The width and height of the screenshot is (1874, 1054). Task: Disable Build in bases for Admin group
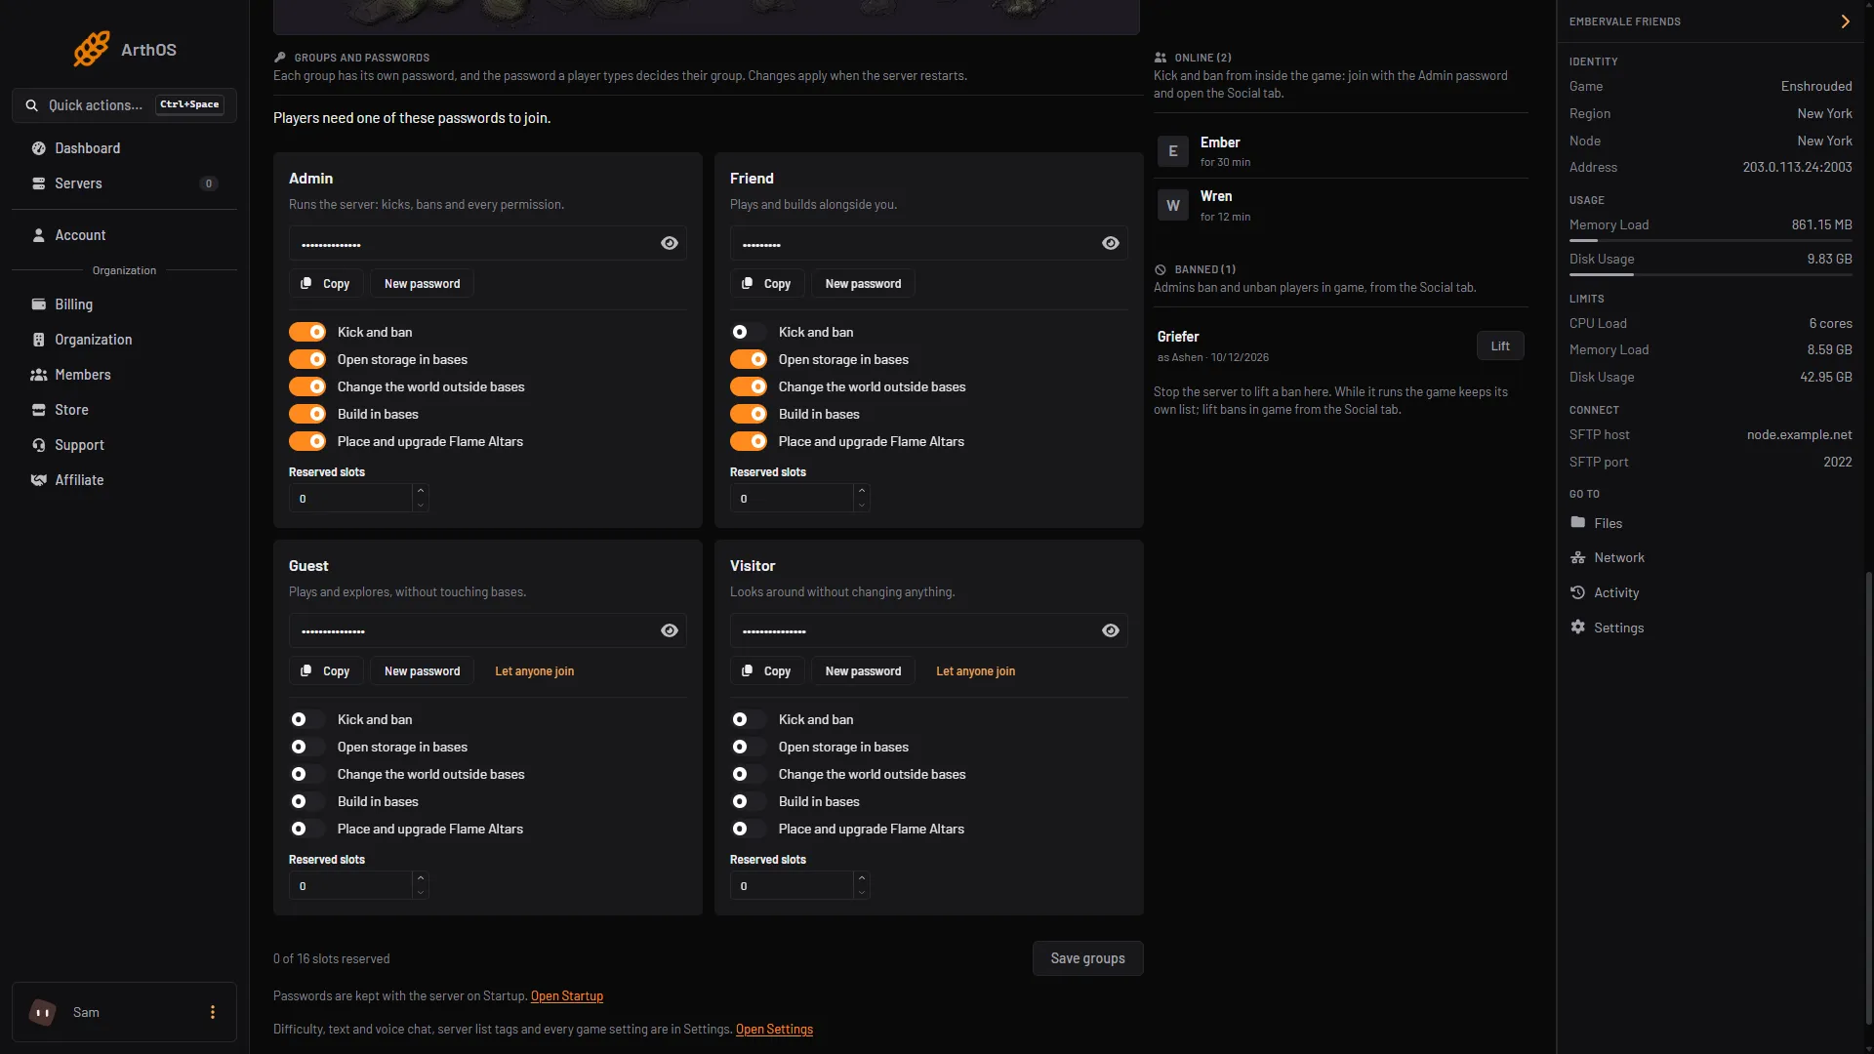click(x=307, y=415)
